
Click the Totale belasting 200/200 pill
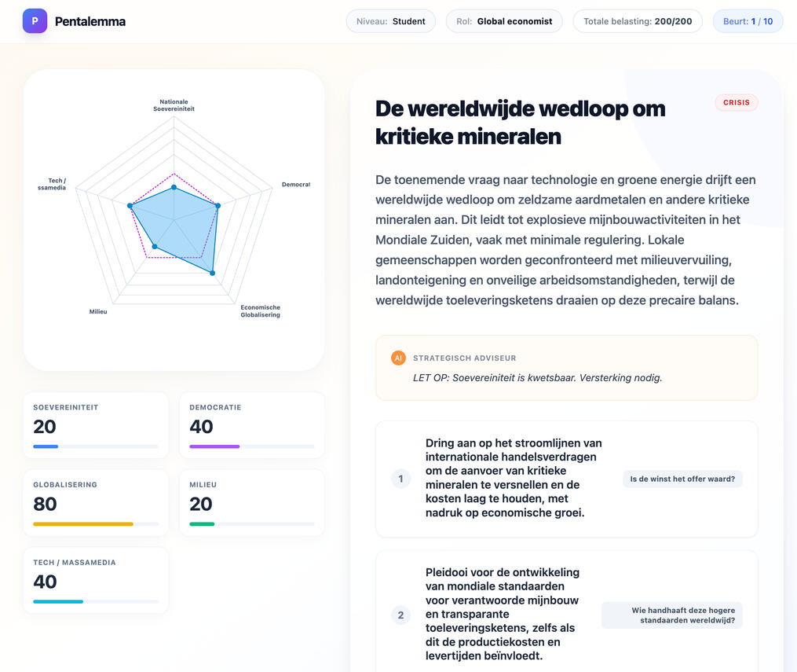click(x=637, y=21)
